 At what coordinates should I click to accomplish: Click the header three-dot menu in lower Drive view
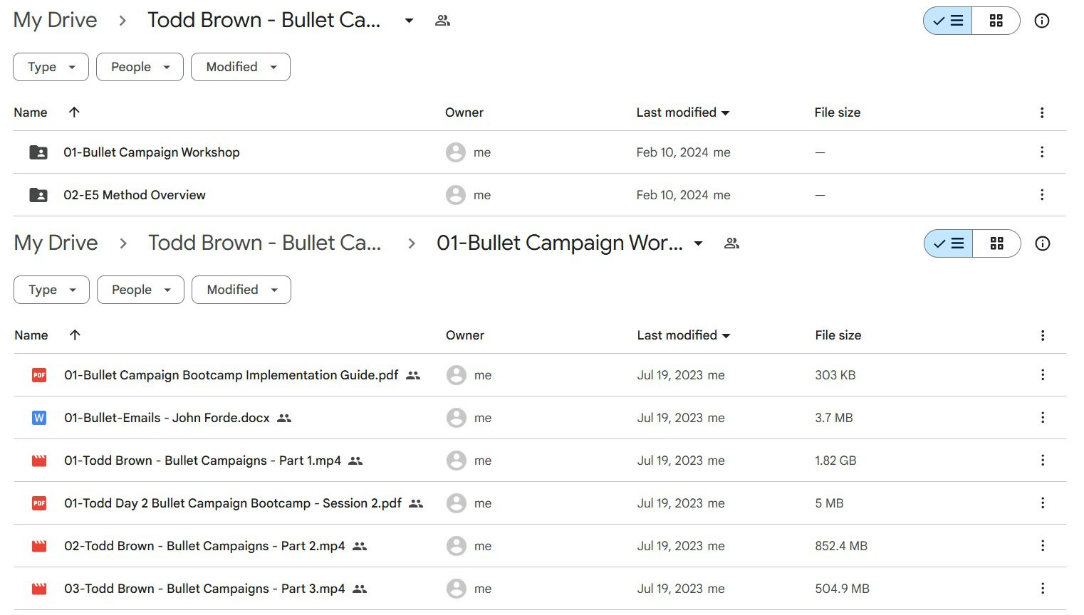(x=1043, y=335)
